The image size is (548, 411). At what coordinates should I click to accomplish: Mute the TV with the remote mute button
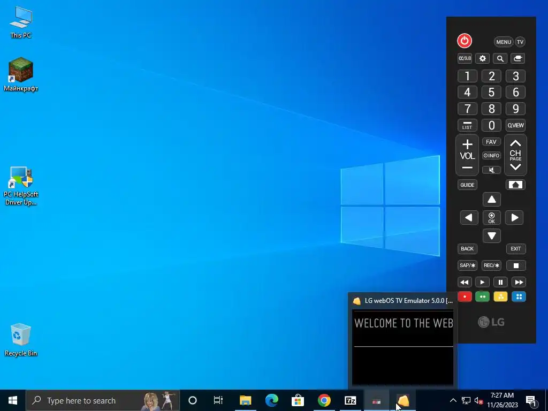[x=491, y=170]
